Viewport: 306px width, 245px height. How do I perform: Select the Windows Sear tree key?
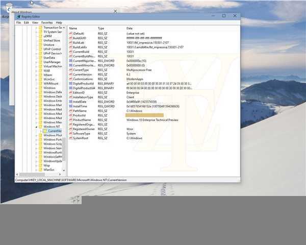click(53, 148)
